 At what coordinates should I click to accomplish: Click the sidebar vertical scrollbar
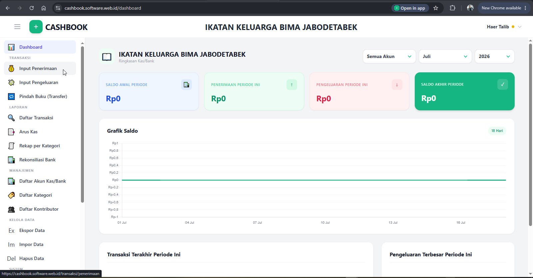[82, 124]
